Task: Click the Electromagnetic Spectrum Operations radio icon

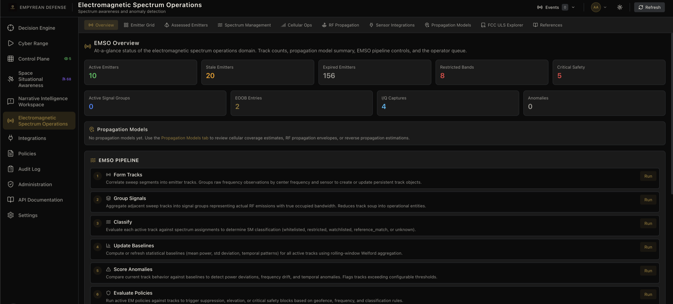Action: pos(11,121)
